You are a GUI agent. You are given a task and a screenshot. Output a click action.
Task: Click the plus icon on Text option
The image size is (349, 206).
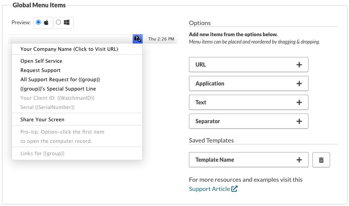point(299,102)
